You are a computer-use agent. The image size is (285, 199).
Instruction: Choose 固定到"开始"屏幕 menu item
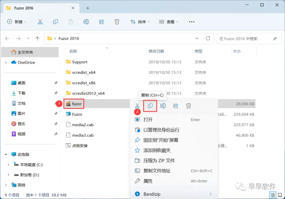coord(174,140)
